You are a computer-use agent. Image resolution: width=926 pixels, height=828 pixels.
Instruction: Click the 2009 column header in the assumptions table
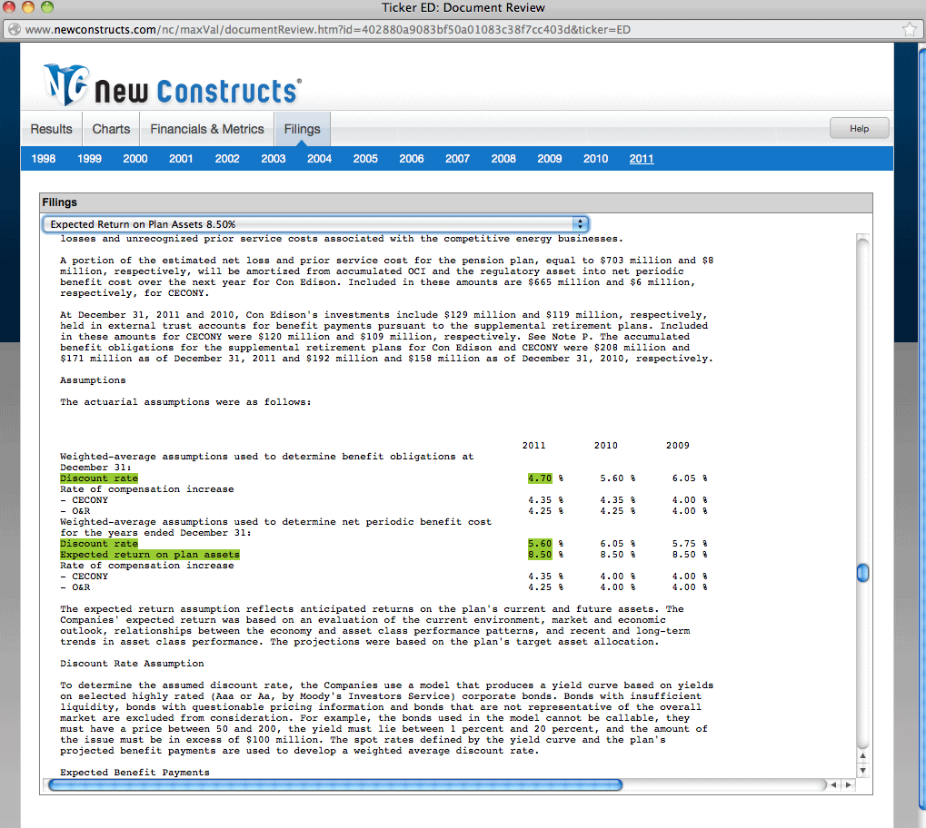(678, 446)
